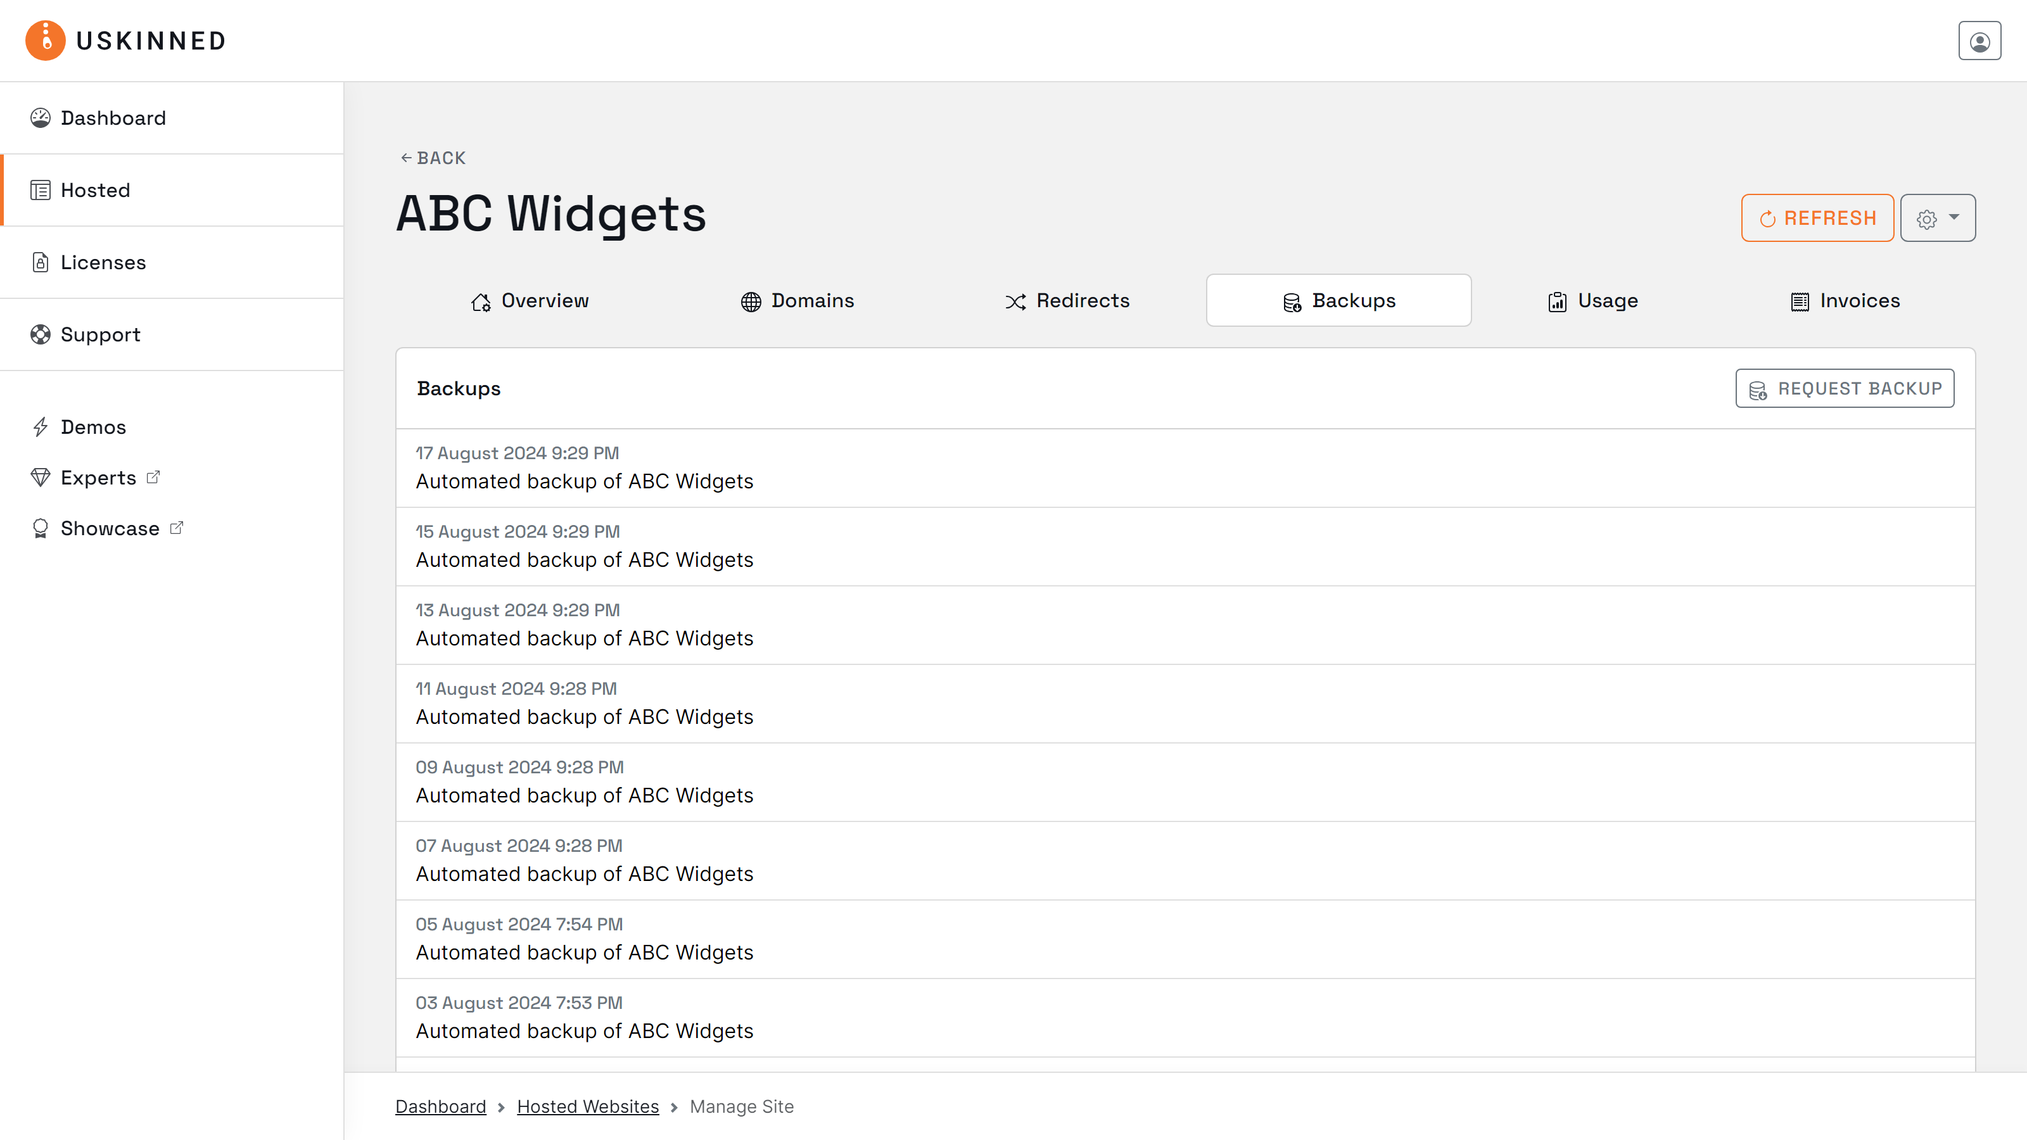Click the Domains globe icon

pos(750,301)
